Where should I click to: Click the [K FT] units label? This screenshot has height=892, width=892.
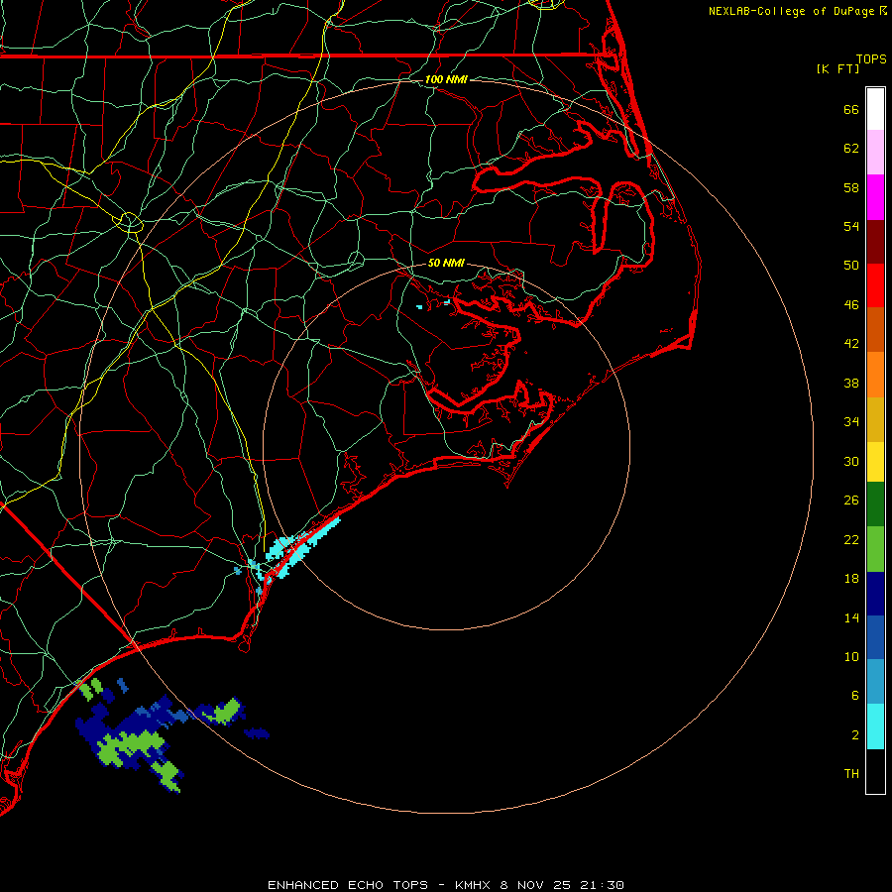click(x=837, y=68)
